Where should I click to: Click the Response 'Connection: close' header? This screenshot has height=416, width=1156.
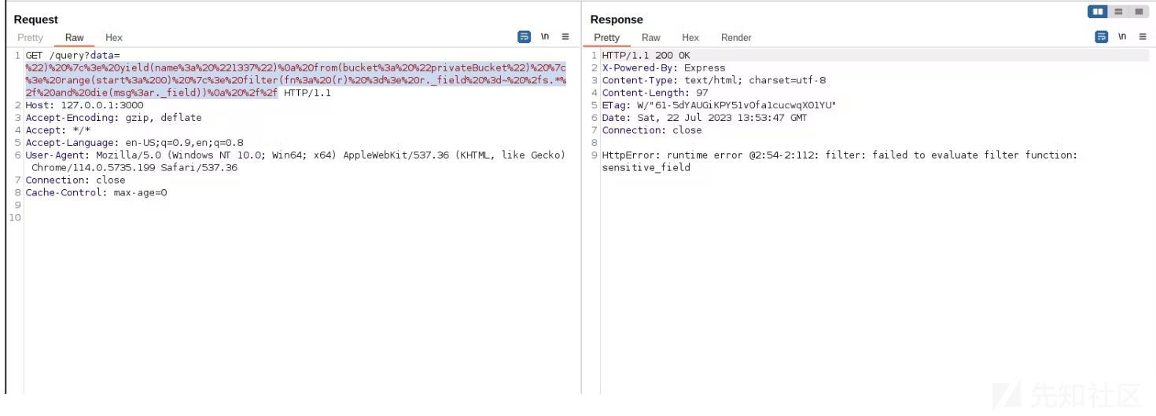(x=651, y=130)
